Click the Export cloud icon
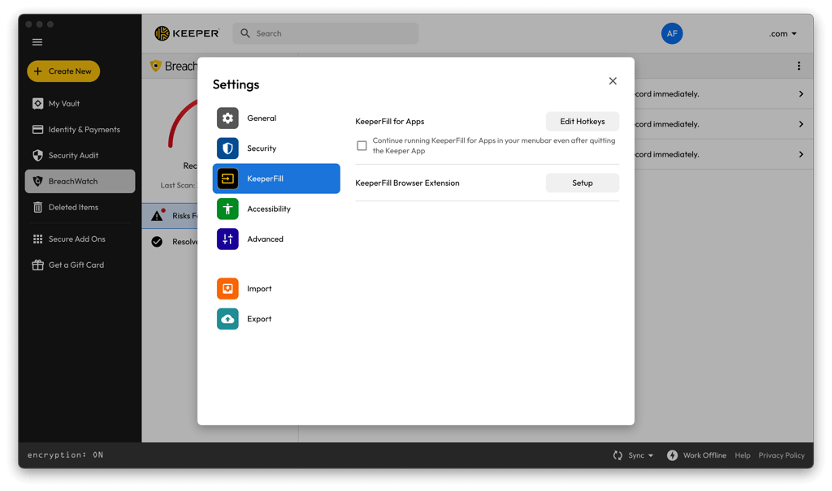The height and width of the screenshot is (491, 832). 227,319
